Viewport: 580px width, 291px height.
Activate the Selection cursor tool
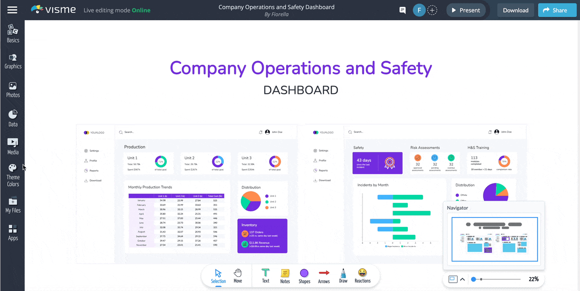218,276
